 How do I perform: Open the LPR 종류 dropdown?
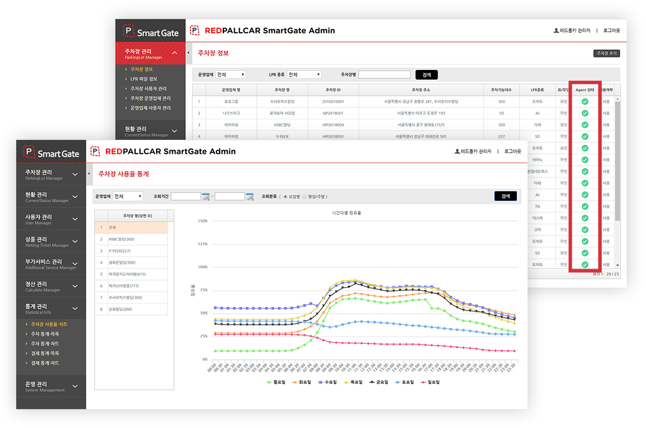tap(304, 75)
